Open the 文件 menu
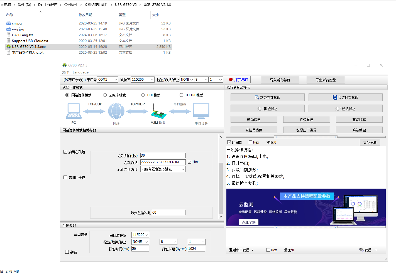Viewport: 396px width, 274px height. pyautogui.click(x=65, y=72)
